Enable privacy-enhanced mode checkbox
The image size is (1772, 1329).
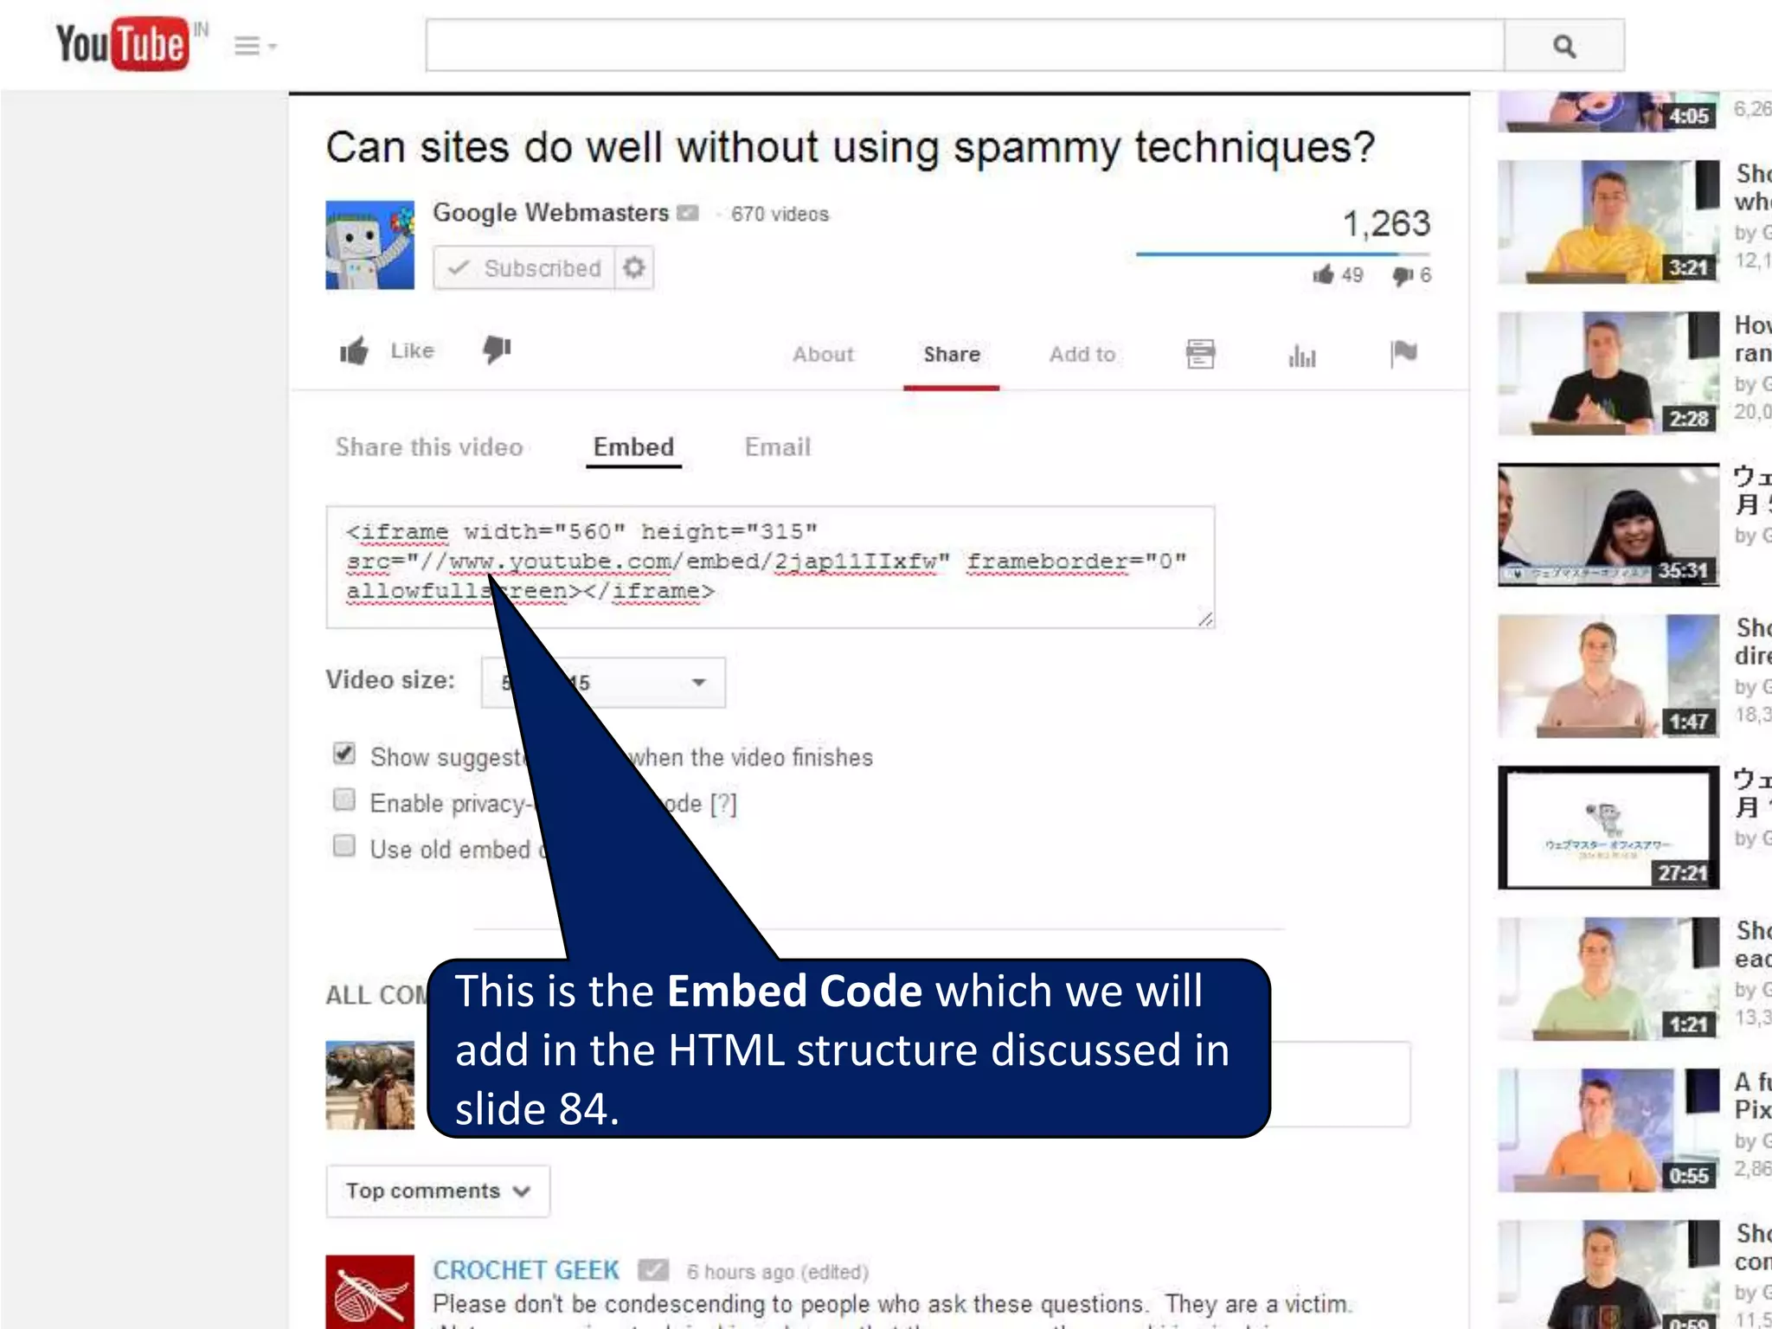pos(344,799)
